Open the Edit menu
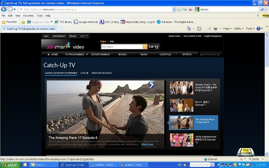The height and width of the screenshot is (168, 269). click(x=10, y=16)
